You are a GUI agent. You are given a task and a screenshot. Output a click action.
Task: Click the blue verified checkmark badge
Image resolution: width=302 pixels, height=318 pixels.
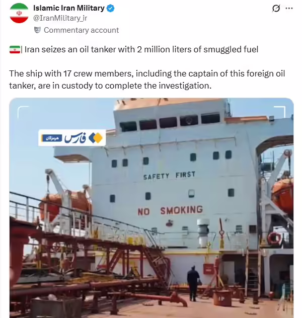[111, 9]
